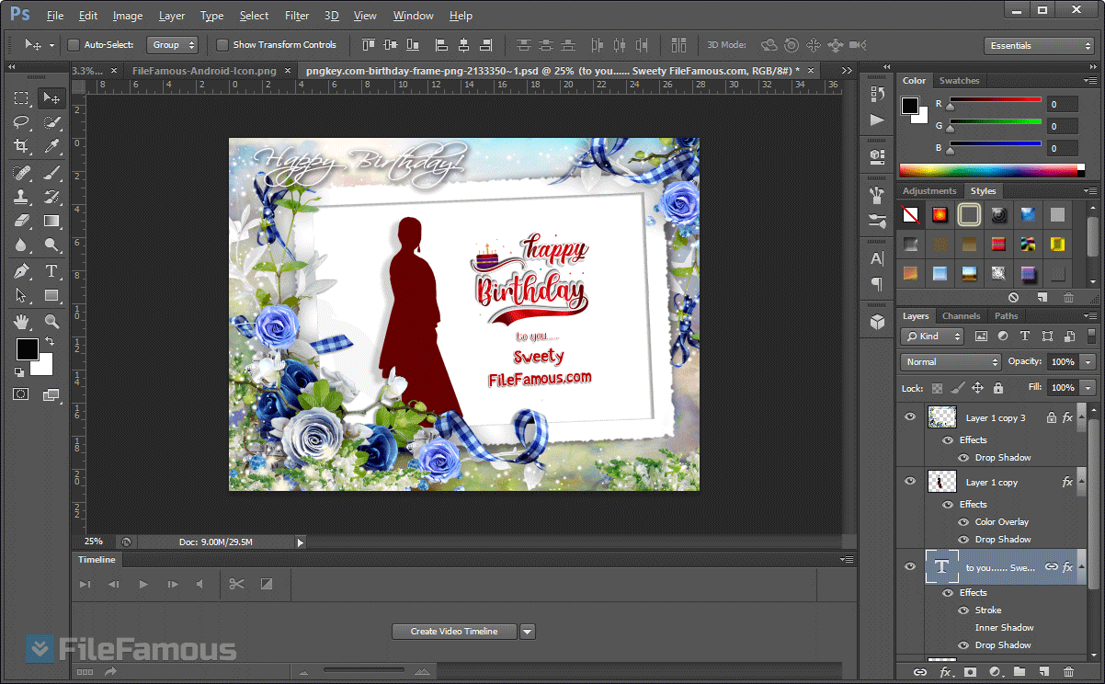
Task: Select the Dodge tool
Action: point(51,245)
